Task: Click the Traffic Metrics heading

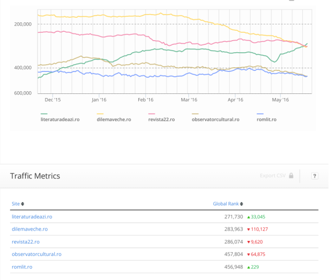Action: tap(35, 176)
